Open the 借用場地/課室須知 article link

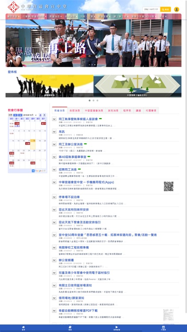71,298
